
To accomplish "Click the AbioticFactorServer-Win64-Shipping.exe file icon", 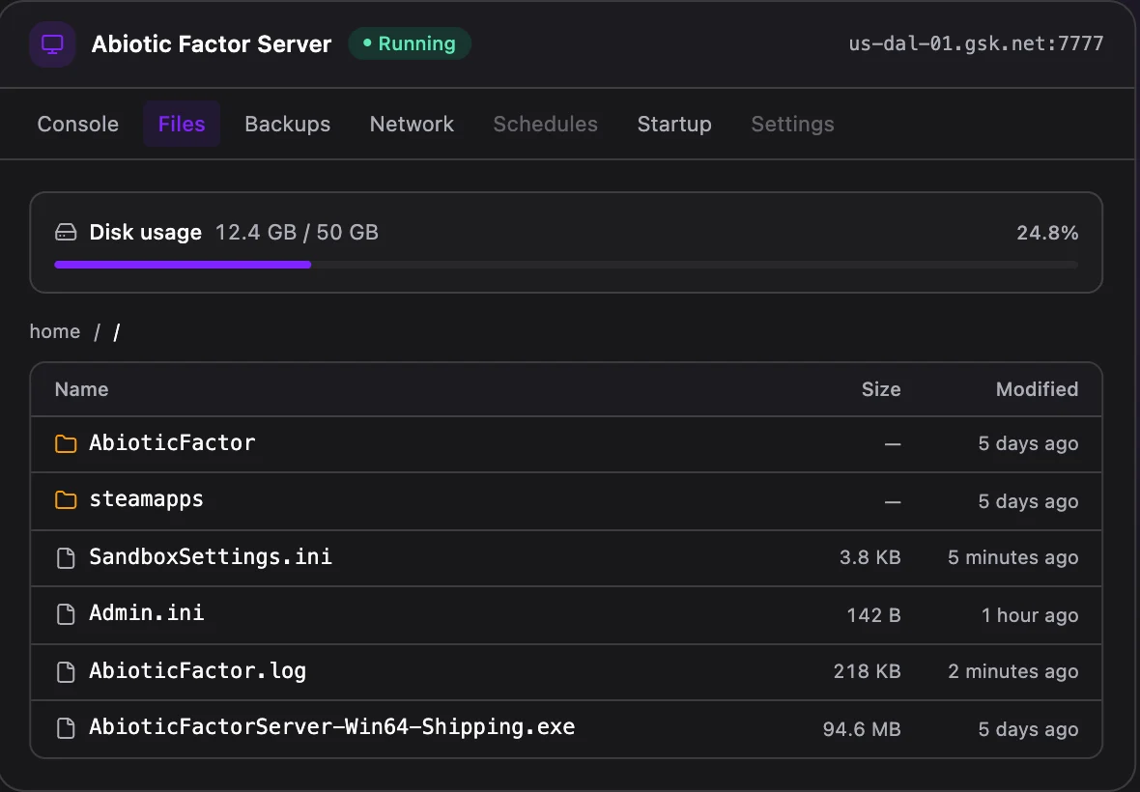I will coord(66,728).
